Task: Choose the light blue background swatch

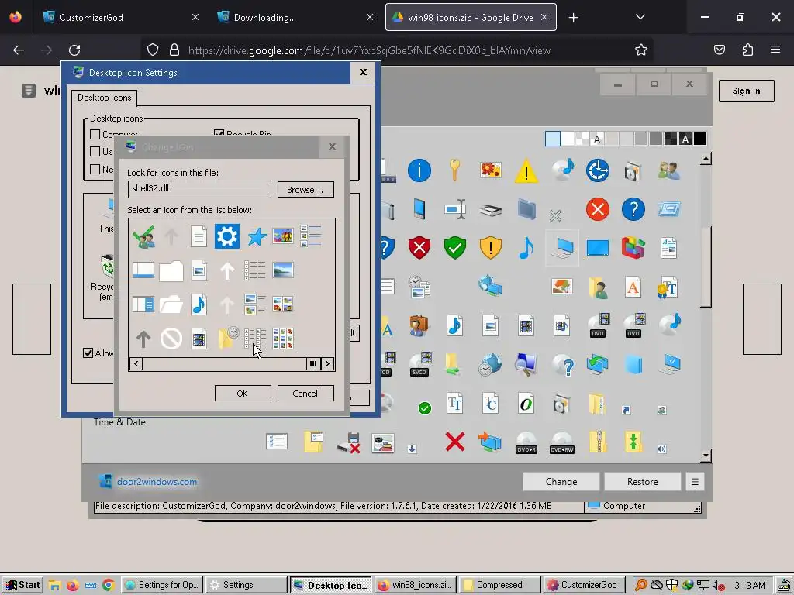Action: point(552,139)
